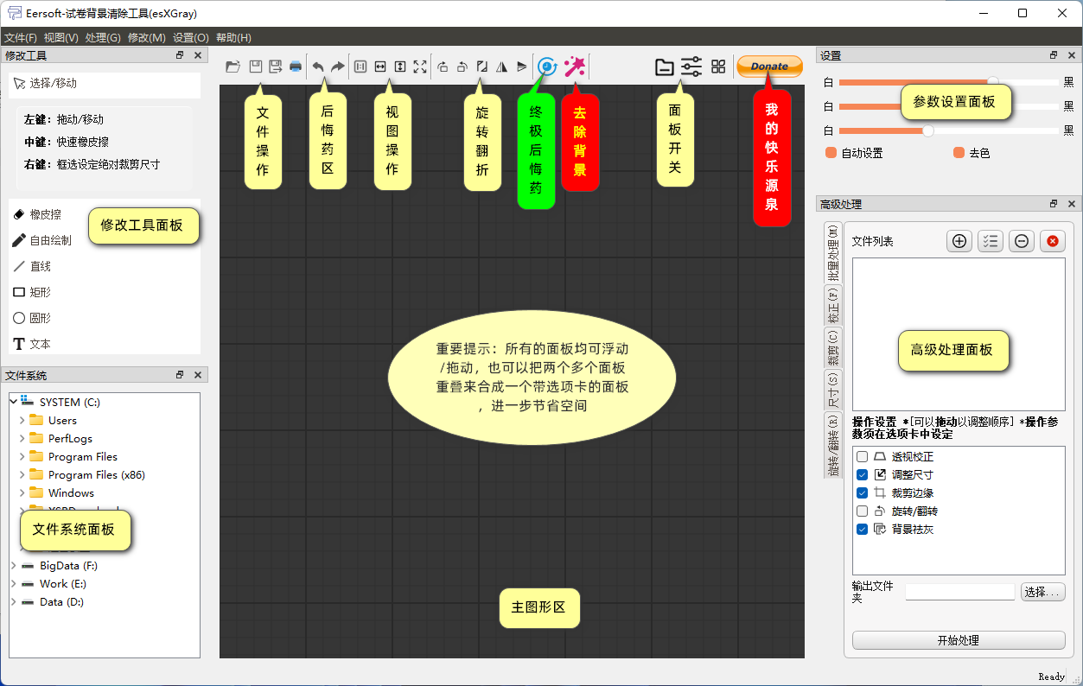Click the fullscreen fit view icon
Viewport: 1083px width, 686px height.
420,67
